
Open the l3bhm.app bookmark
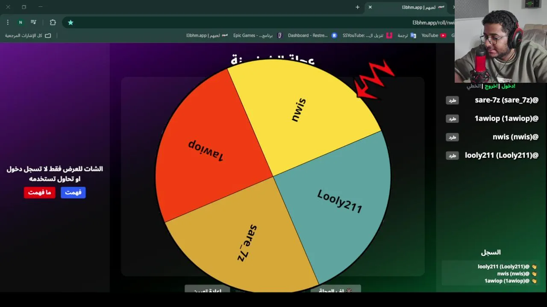[x=207, y=35]
